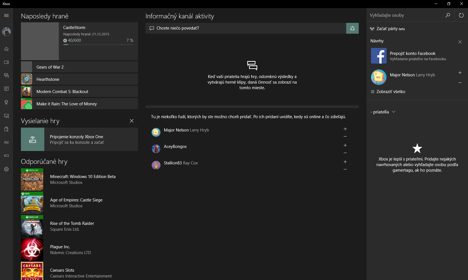
Task: Open Achievements trophy icon in sidebar
Action: [x=6, y=102]
